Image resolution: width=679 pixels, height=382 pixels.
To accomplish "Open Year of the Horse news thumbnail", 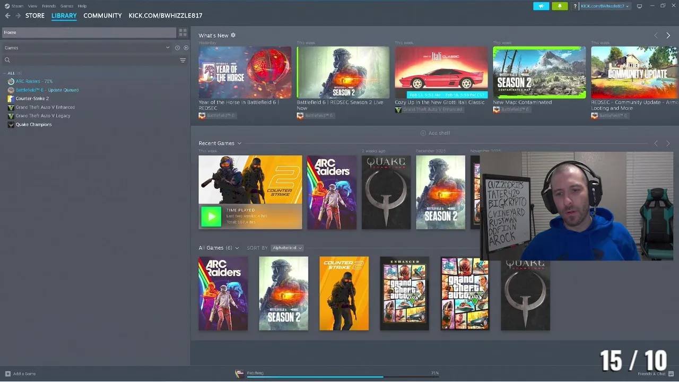I will pos(245,72).
